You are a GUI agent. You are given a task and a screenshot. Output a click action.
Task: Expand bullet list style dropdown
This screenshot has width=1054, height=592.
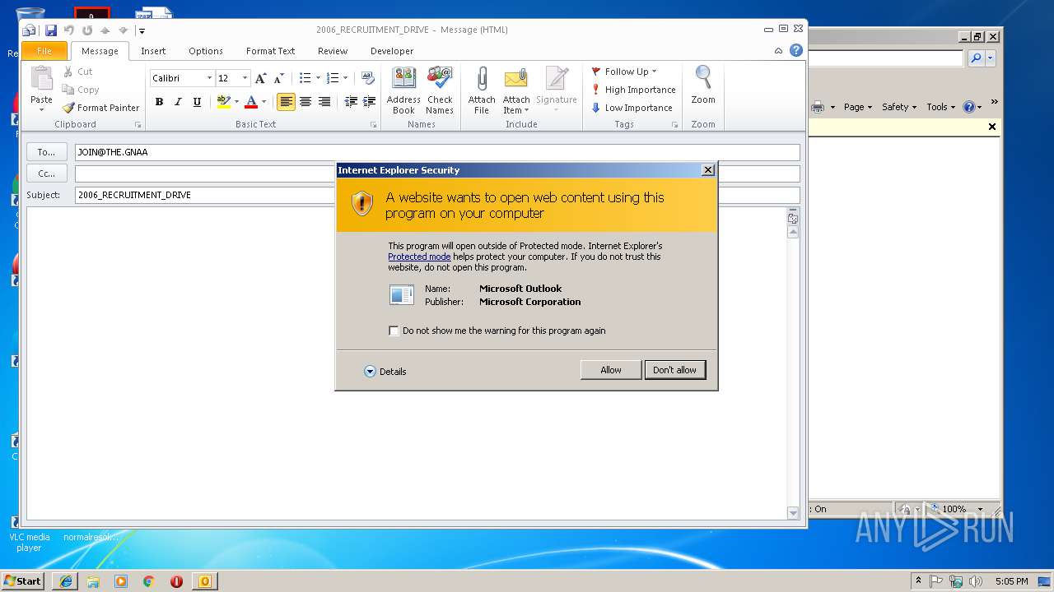click(317, 78)
